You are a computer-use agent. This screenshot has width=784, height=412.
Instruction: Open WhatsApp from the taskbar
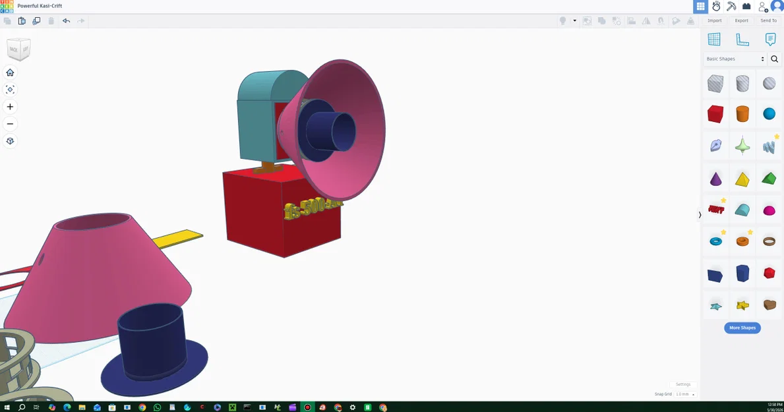point(157,407)
